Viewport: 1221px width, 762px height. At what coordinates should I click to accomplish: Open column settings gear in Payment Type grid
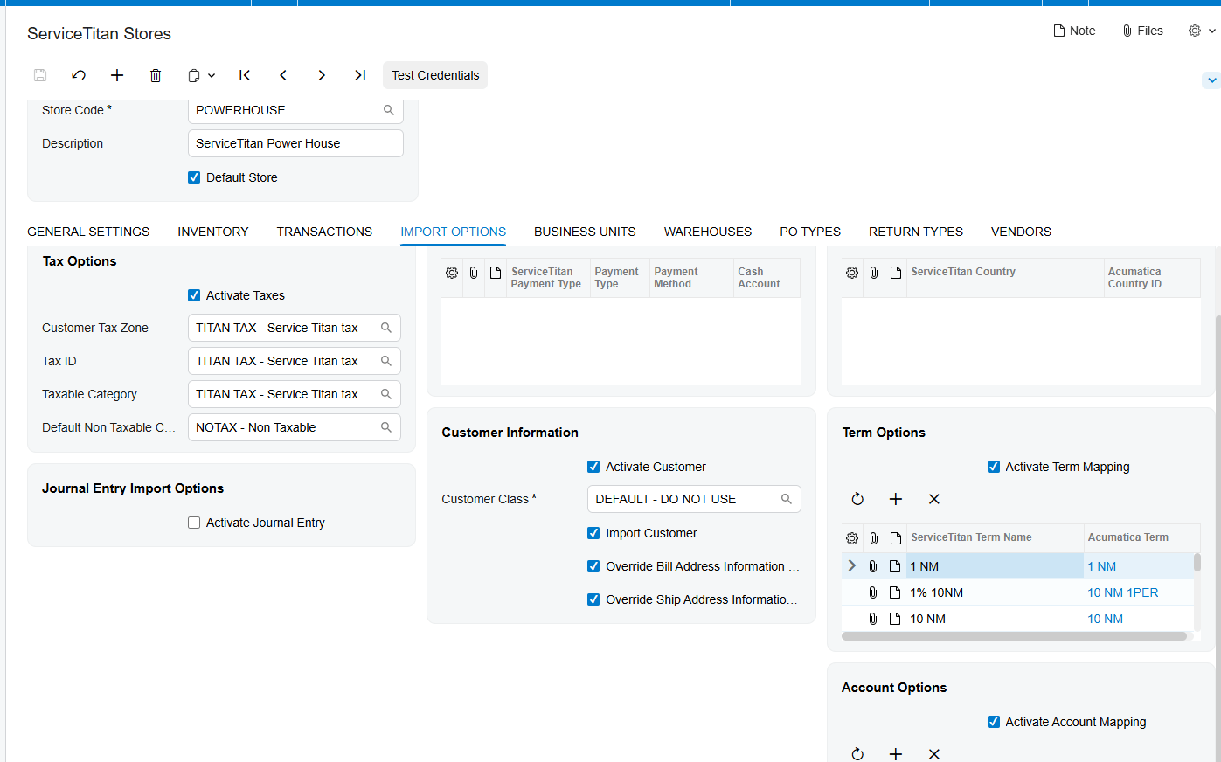[452, 273]
